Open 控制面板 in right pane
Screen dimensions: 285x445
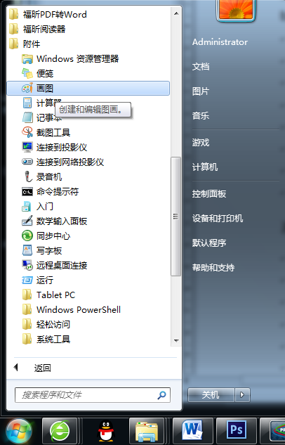pyautogui.click(x=209, y=194)
